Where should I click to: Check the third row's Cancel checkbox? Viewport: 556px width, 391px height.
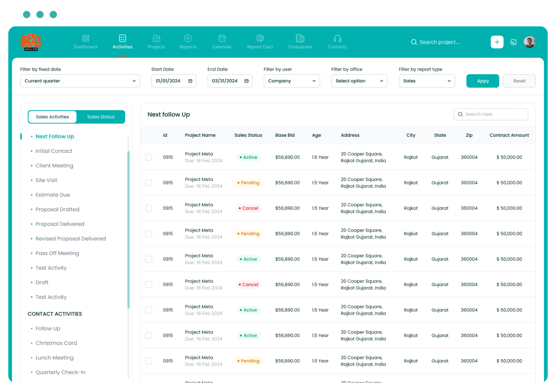pyautogui.click(x=149, y=208)
